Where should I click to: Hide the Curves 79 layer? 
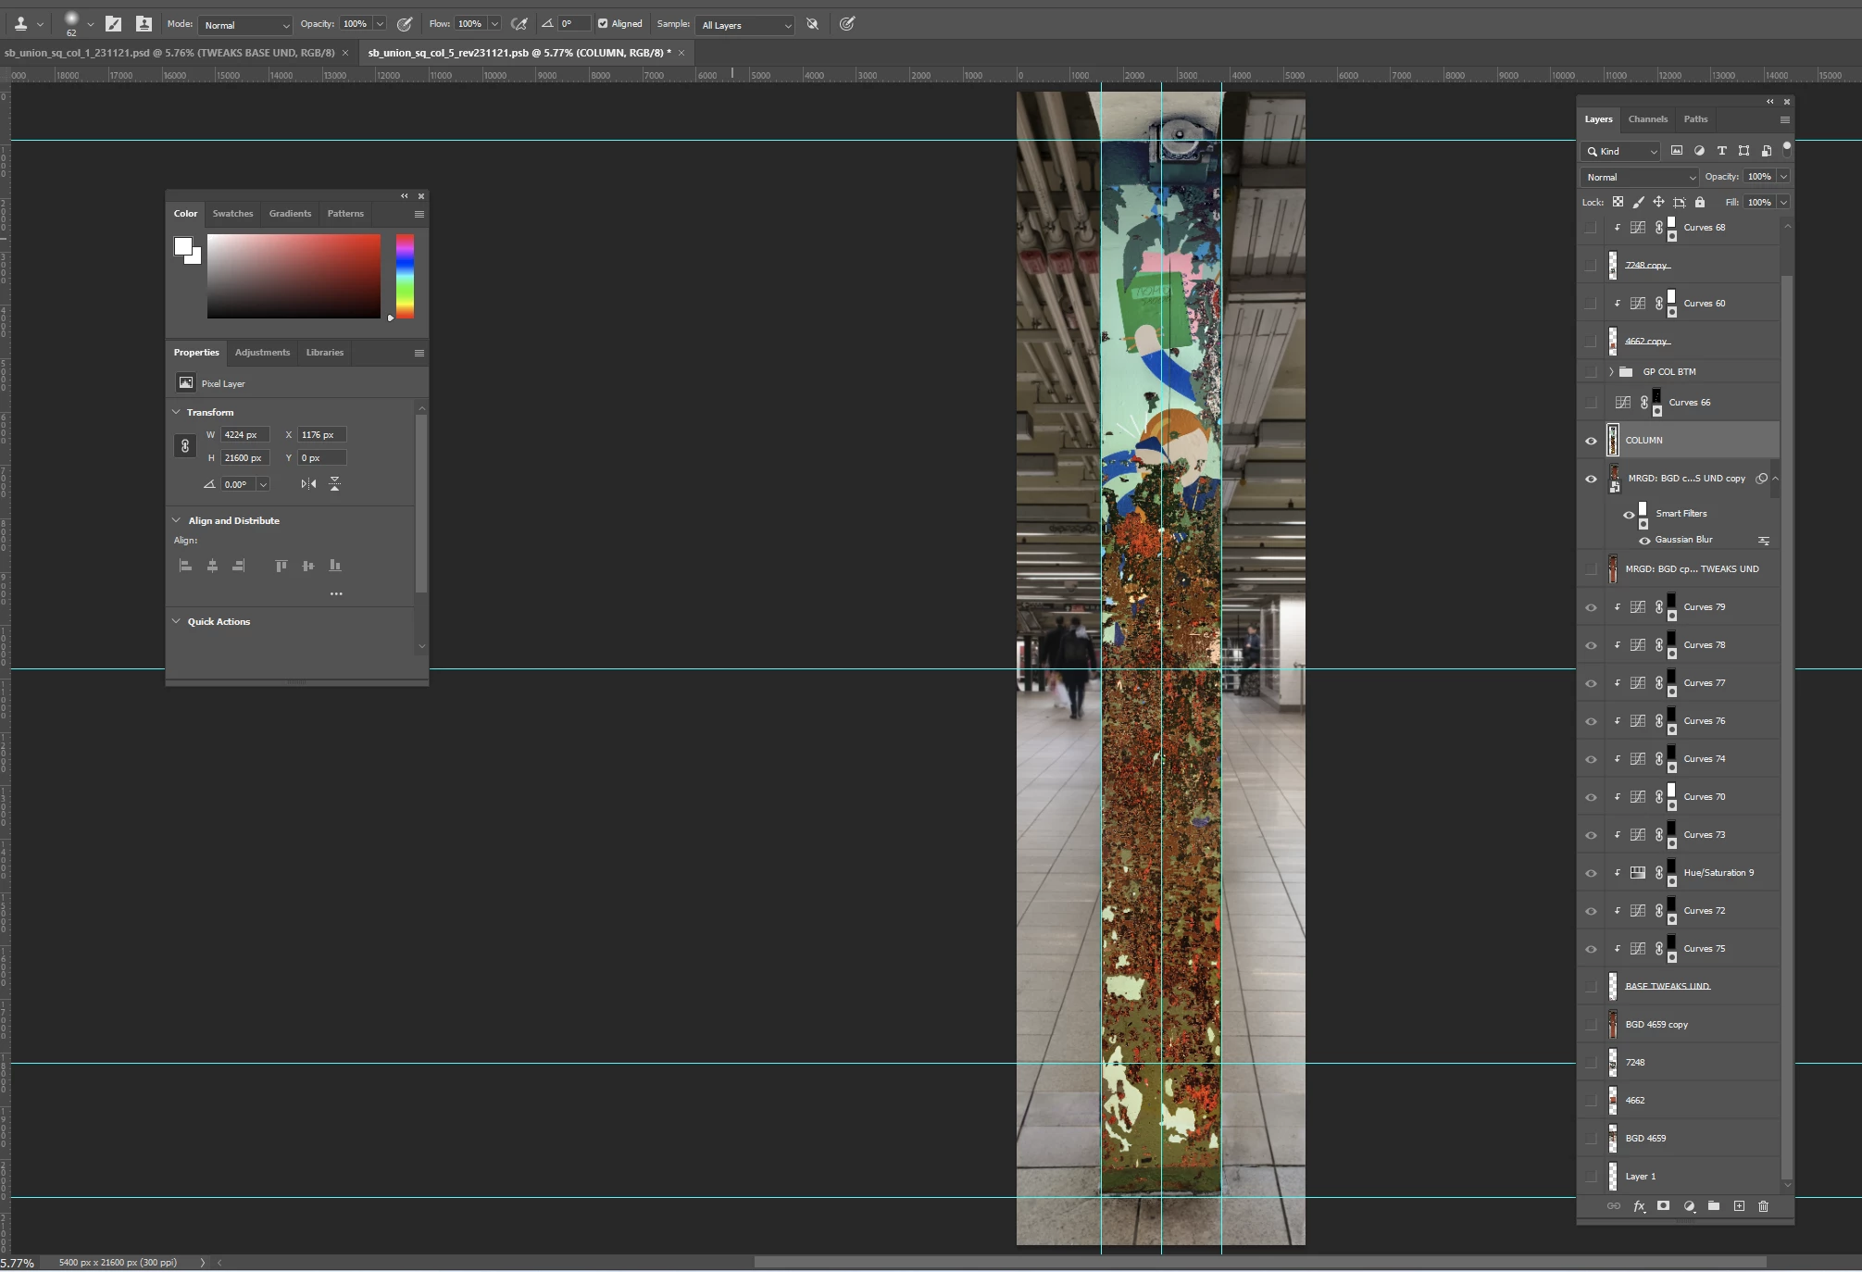(x=1591, y=607)
